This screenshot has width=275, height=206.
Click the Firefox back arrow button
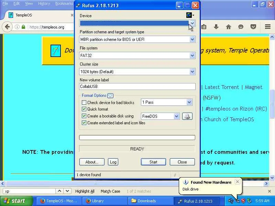click(7, 27)
